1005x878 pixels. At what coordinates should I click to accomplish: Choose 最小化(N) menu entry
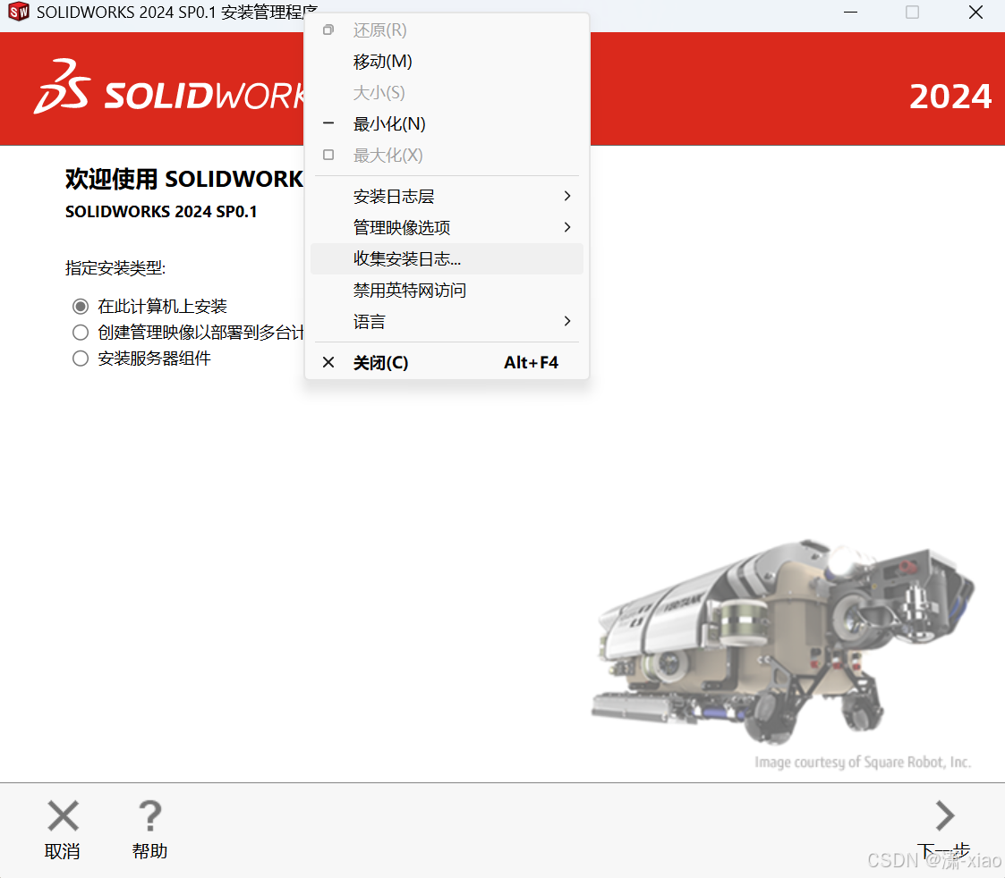coord(447,123)
